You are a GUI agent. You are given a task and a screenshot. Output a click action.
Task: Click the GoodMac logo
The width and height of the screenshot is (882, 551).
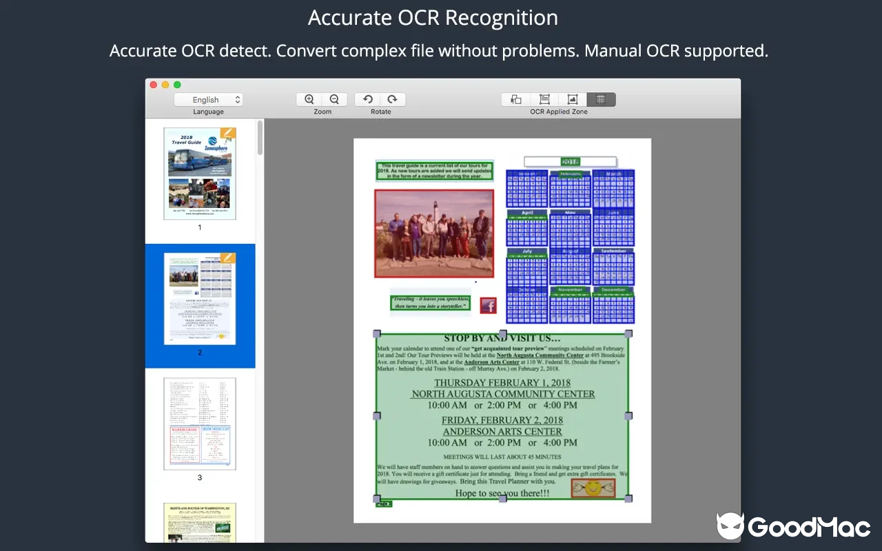point(792,527)
